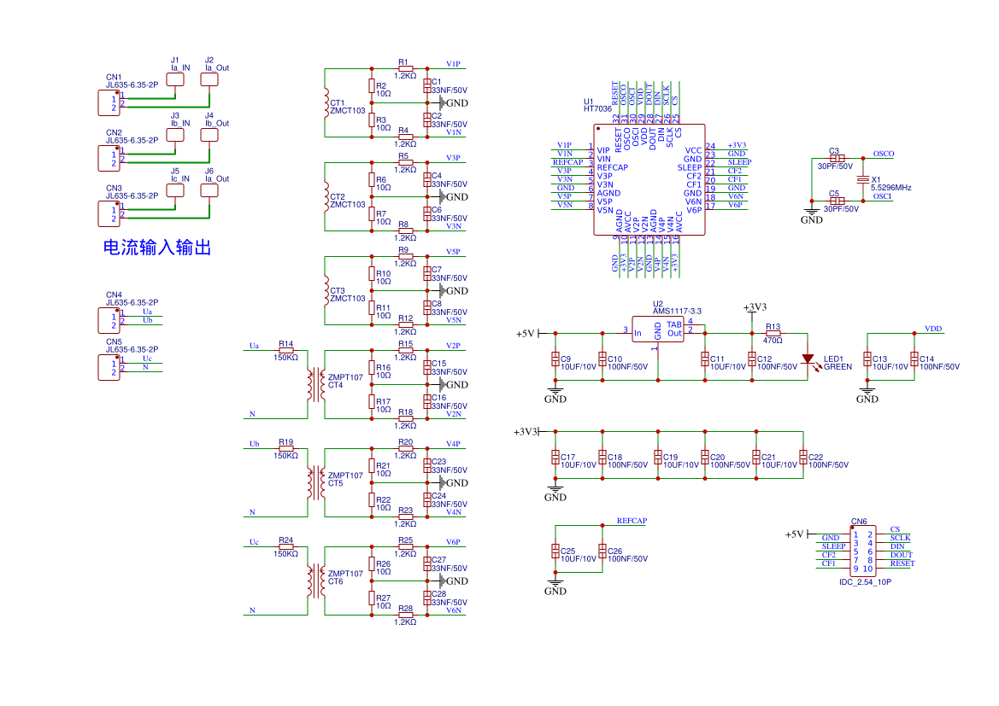Click the AMS1117-3.3 regulator U2 symbol
The width and height of the screenshot is (999, 706).
(657, 330)
